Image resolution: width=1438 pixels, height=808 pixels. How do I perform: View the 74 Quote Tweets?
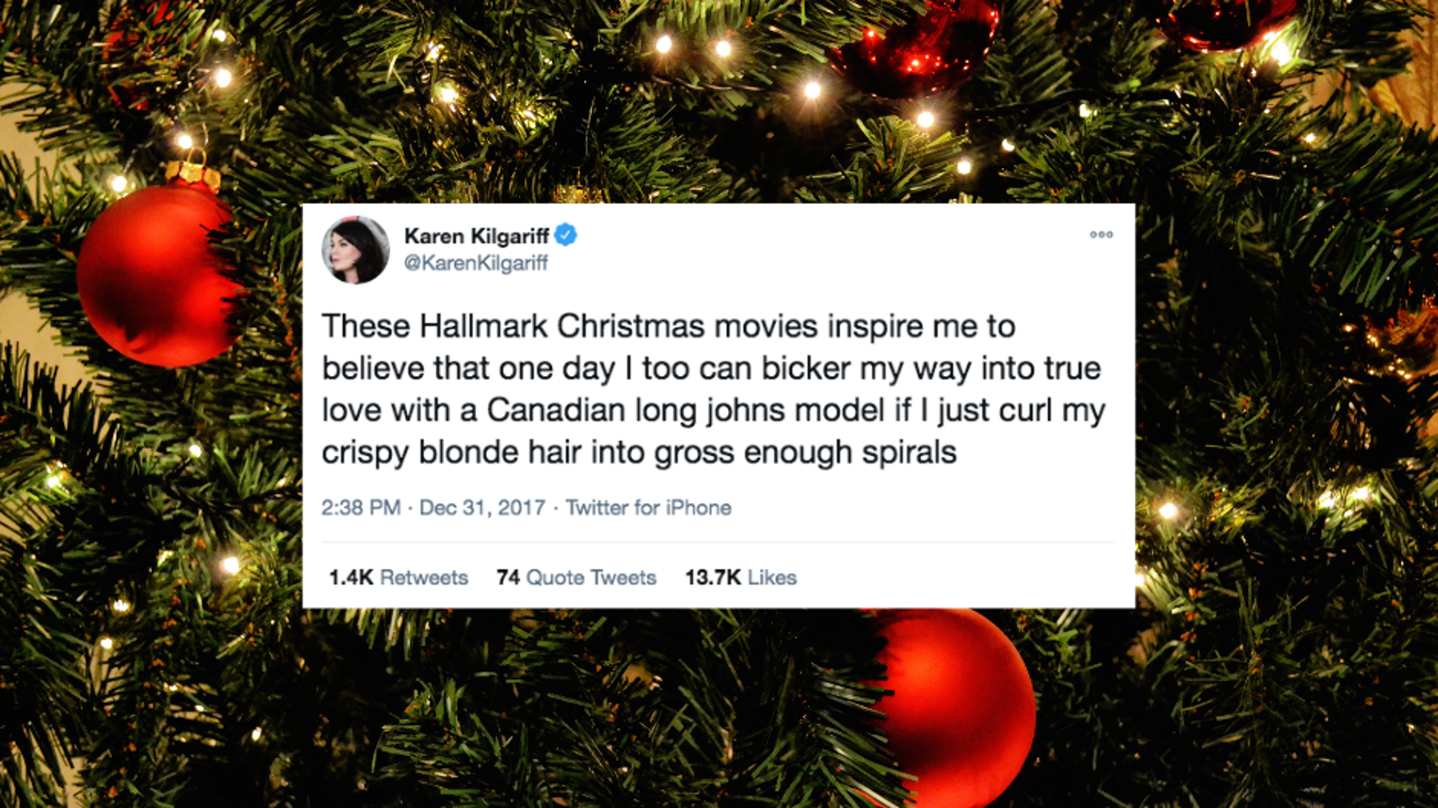point(576,577)
